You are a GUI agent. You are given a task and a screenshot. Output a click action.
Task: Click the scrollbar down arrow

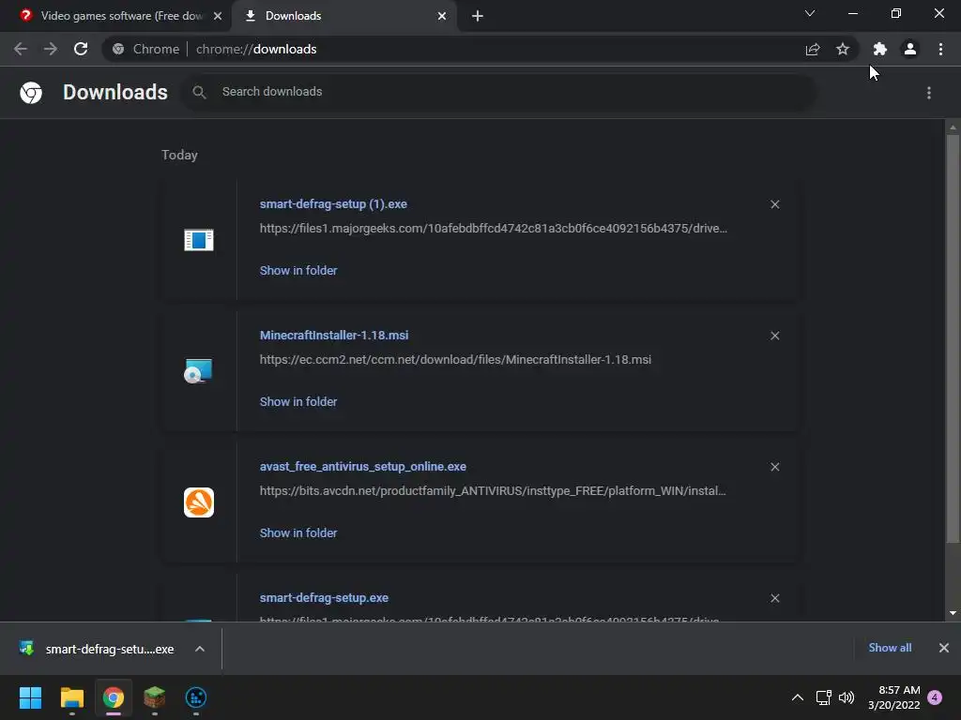[953, 613]
